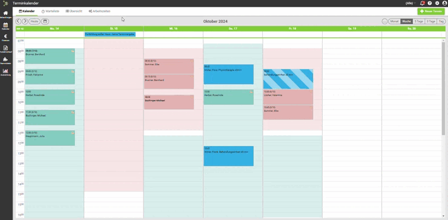448x220 pixels.
Task: Switch to Monat view
Action: [x=394, y=21]
